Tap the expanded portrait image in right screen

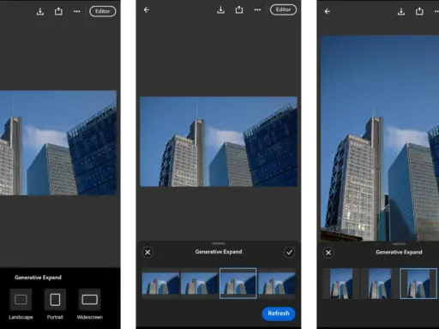(x=380, y=138)
